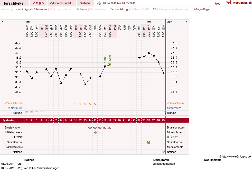Click the Blutung row label on the left
This screenshot has height=175, width=252.
(17, 113)
